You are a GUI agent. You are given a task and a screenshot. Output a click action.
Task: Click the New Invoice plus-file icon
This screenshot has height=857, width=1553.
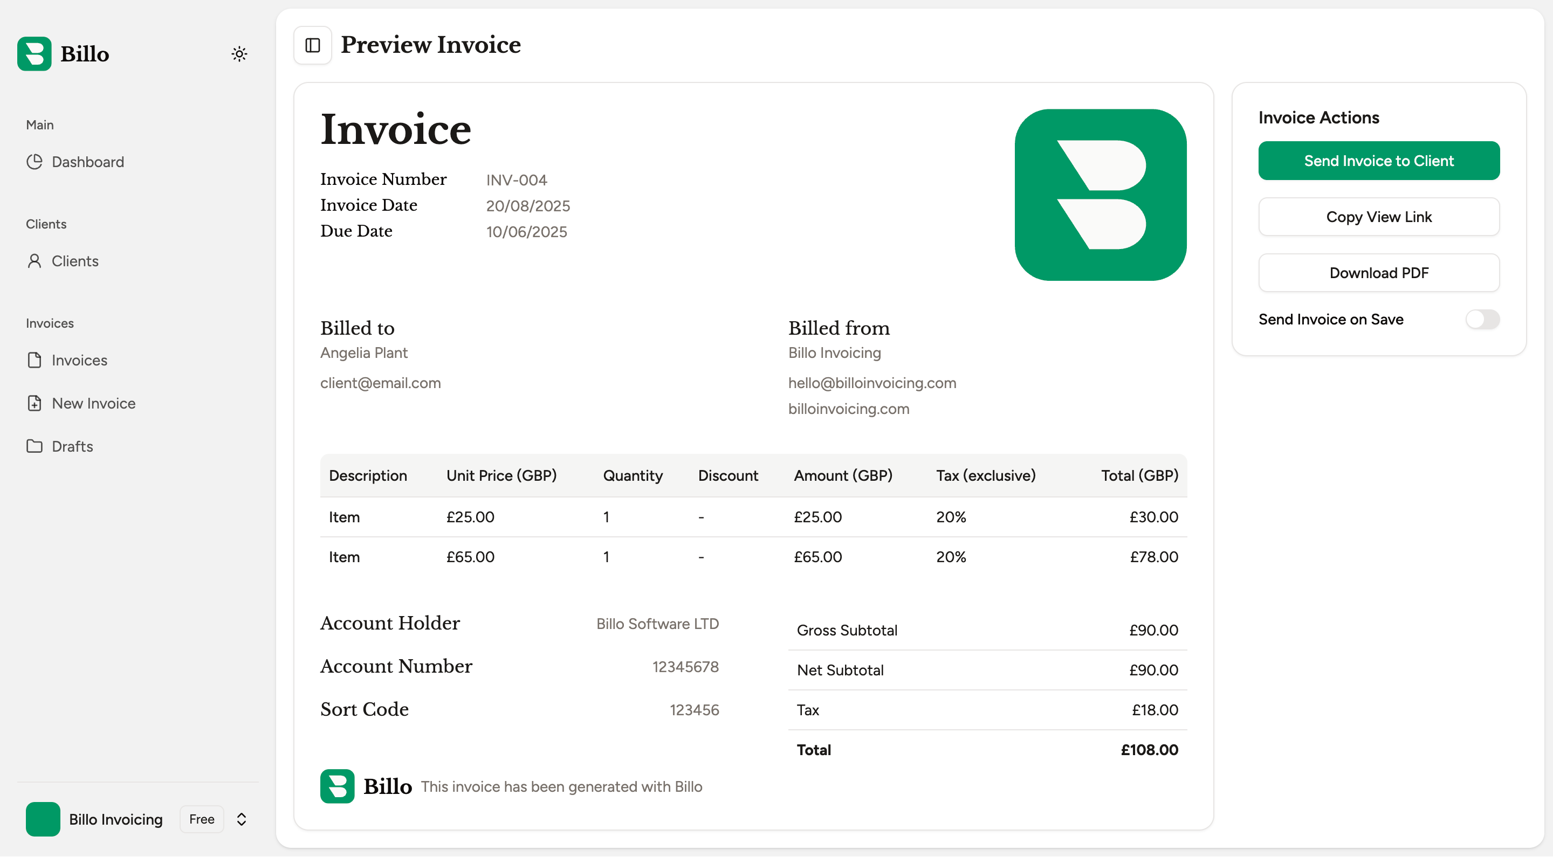point(35,403)
